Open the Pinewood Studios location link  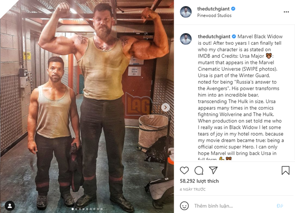pyautogui.click(x=214, y=15)
